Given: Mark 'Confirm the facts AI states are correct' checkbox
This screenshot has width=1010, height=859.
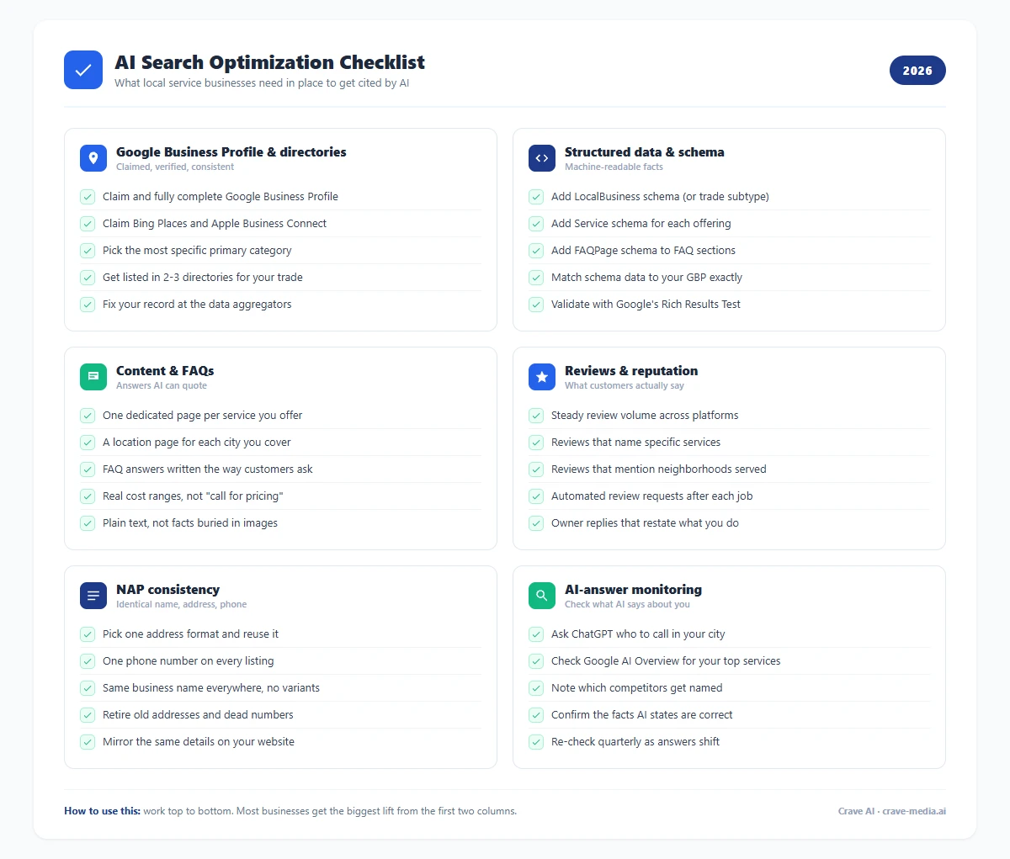Looking at the screenshot, I should tap(536, 715).
